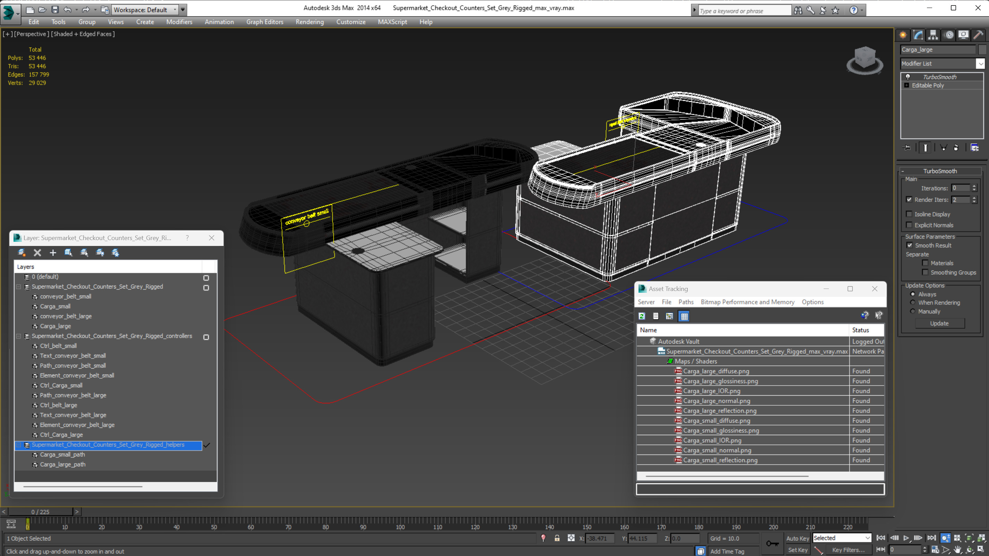Open the Undo history dropdown arrow
Screen dimensions: 989x556
click(76, 10)
